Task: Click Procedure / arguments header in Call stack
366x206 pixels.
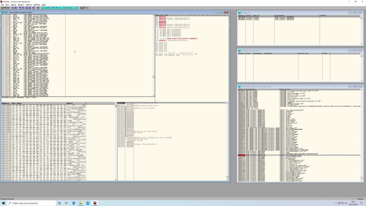Action: (276, 53)
